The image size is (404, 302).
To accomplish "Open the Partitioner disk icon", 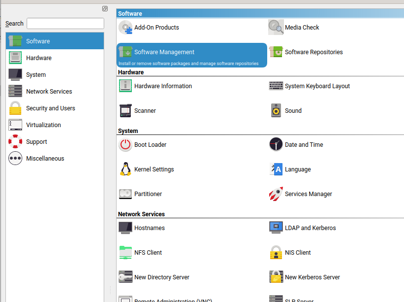I will 125,194.
